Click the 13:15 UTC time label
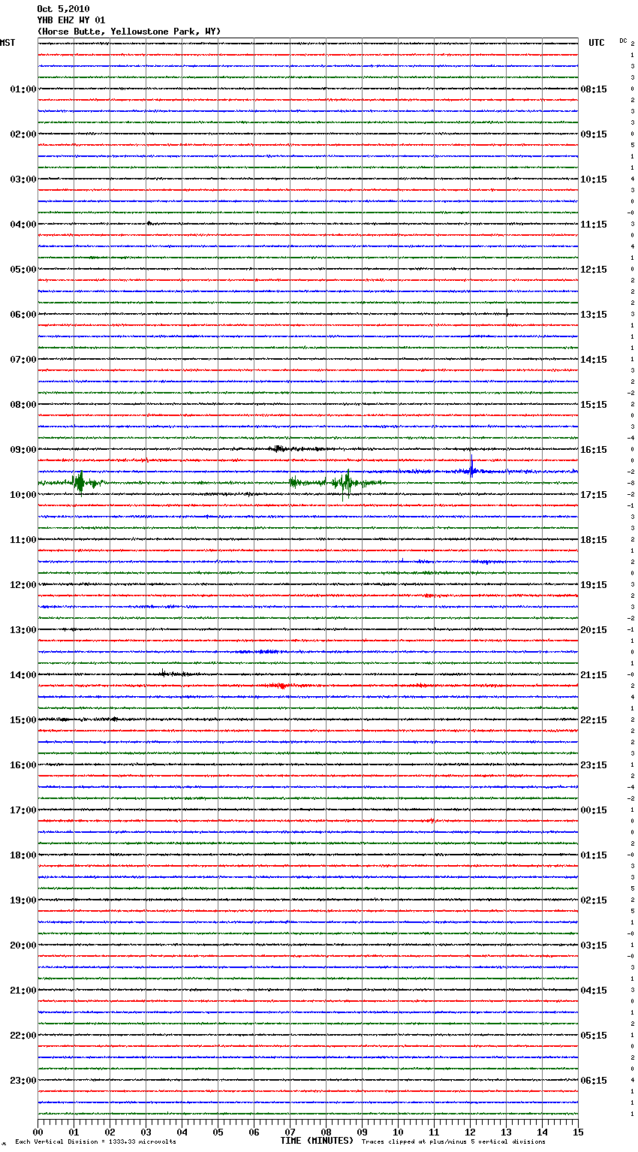Viewport: 638px width, 1152px height. point(594,315)
